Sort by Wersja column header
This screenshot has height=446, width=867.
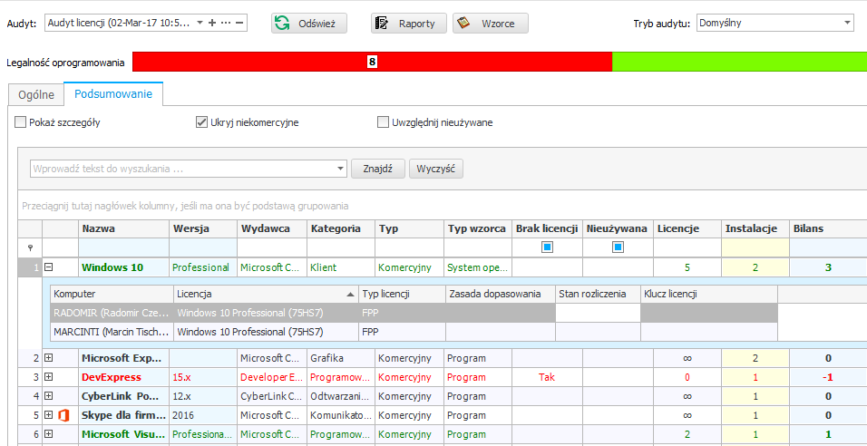(203, 228)
